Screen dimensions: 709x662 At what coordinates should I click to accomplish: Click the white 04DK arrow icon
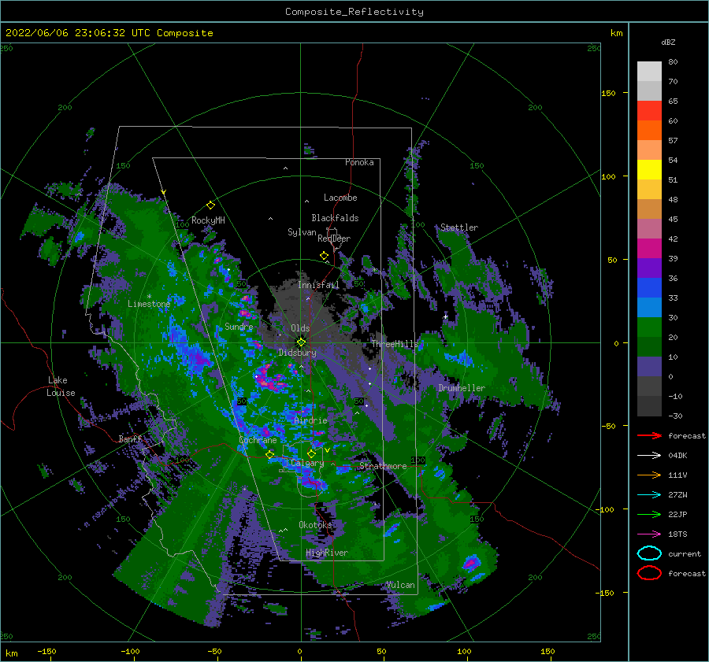(x=649, y=455)
